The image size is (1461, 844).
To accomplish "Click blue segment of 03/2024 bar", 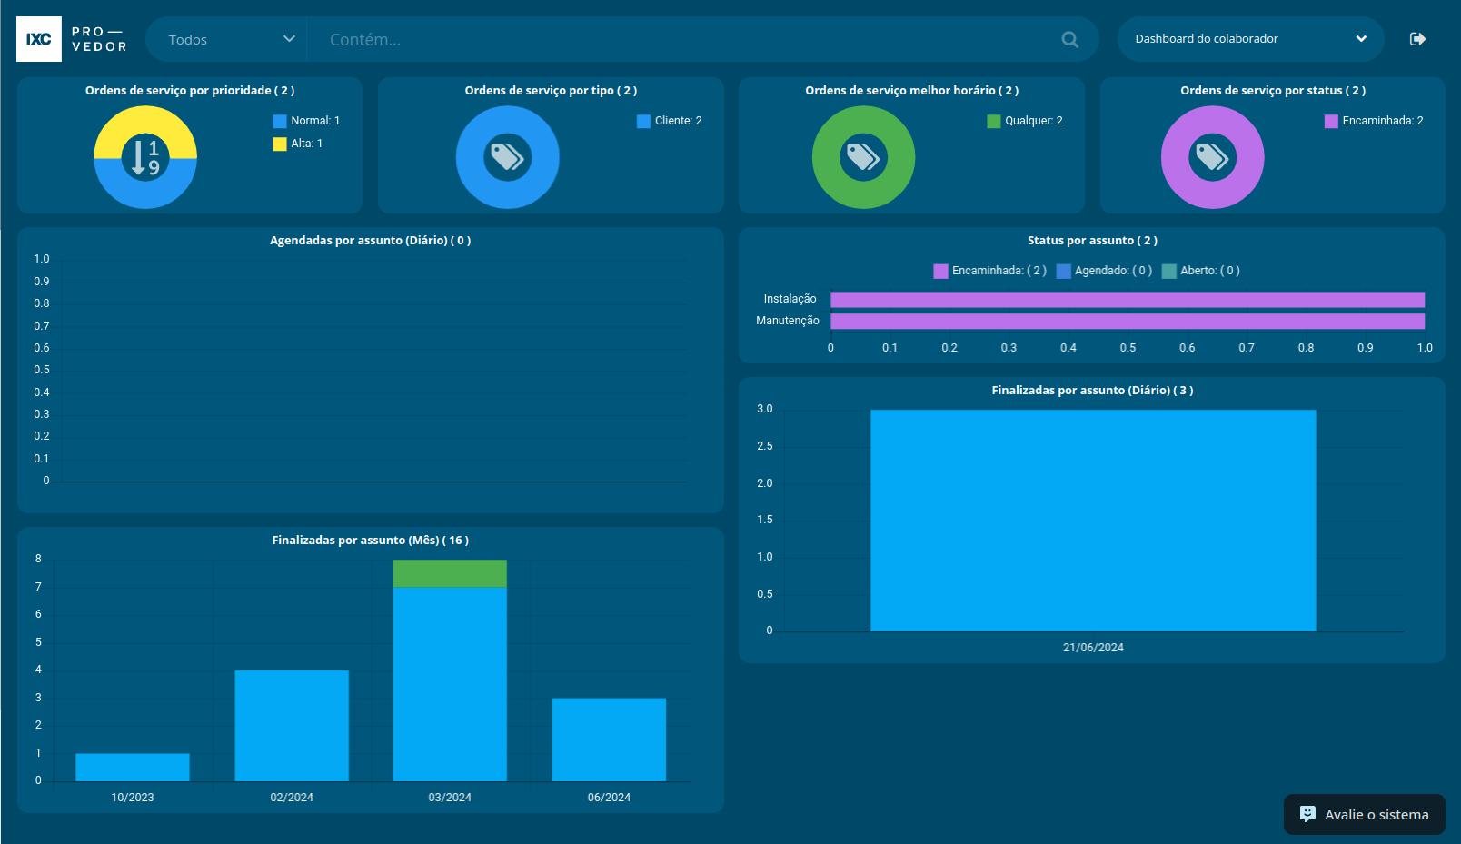I will click(x=450, y=684).
